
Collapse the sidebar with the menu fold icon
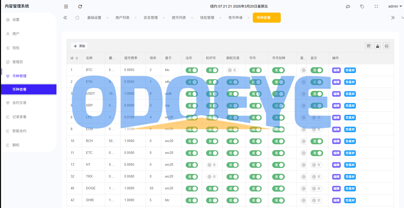pyautogui.click(x=66, y=7)
